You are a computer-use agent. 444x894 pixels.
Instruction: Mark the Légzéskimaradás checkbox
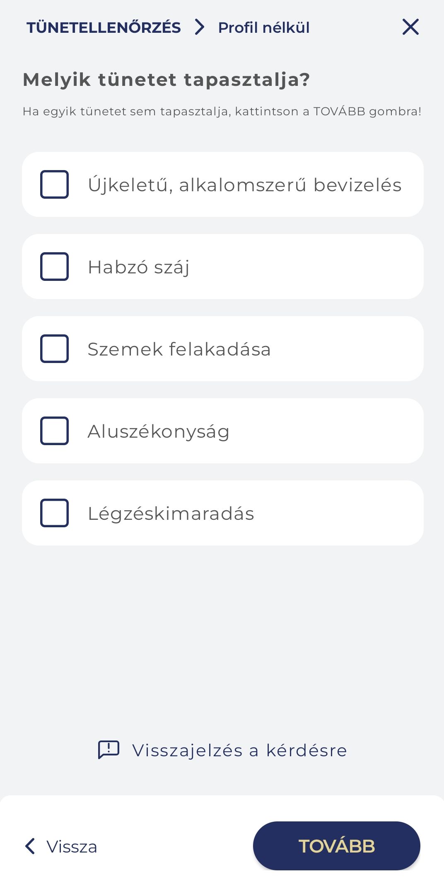click(x=54, y=513)
